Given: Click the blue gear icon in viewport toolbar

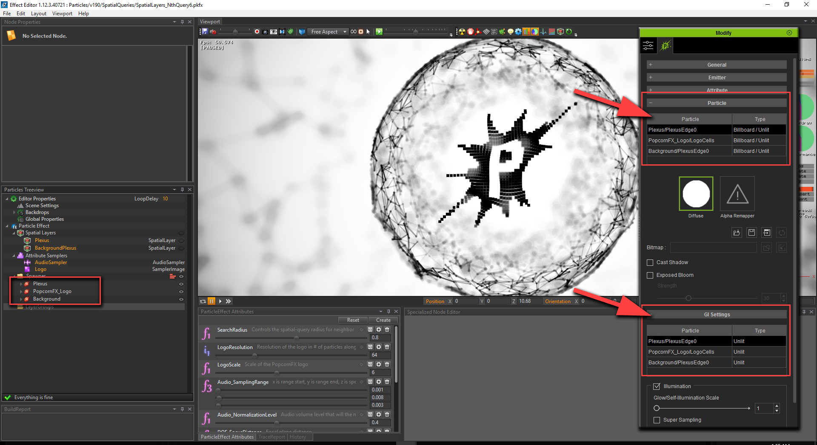Looking at the screenshot, I should (x=518, y=31).
